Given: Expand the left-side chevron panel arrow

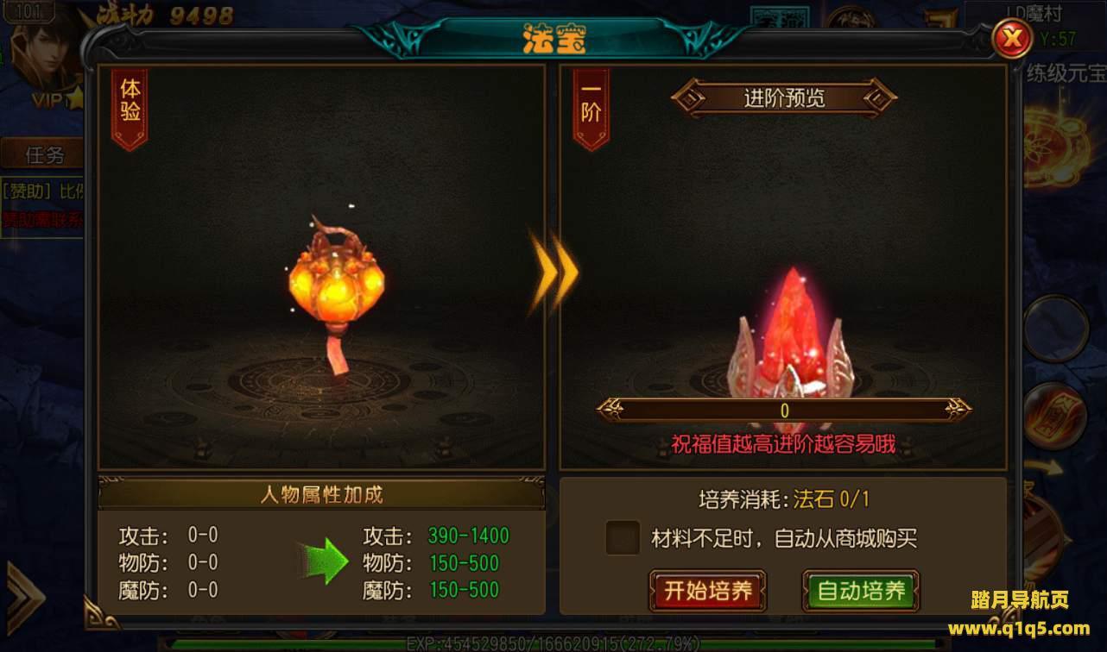Looking at the screenshot, I should (22, 596).
